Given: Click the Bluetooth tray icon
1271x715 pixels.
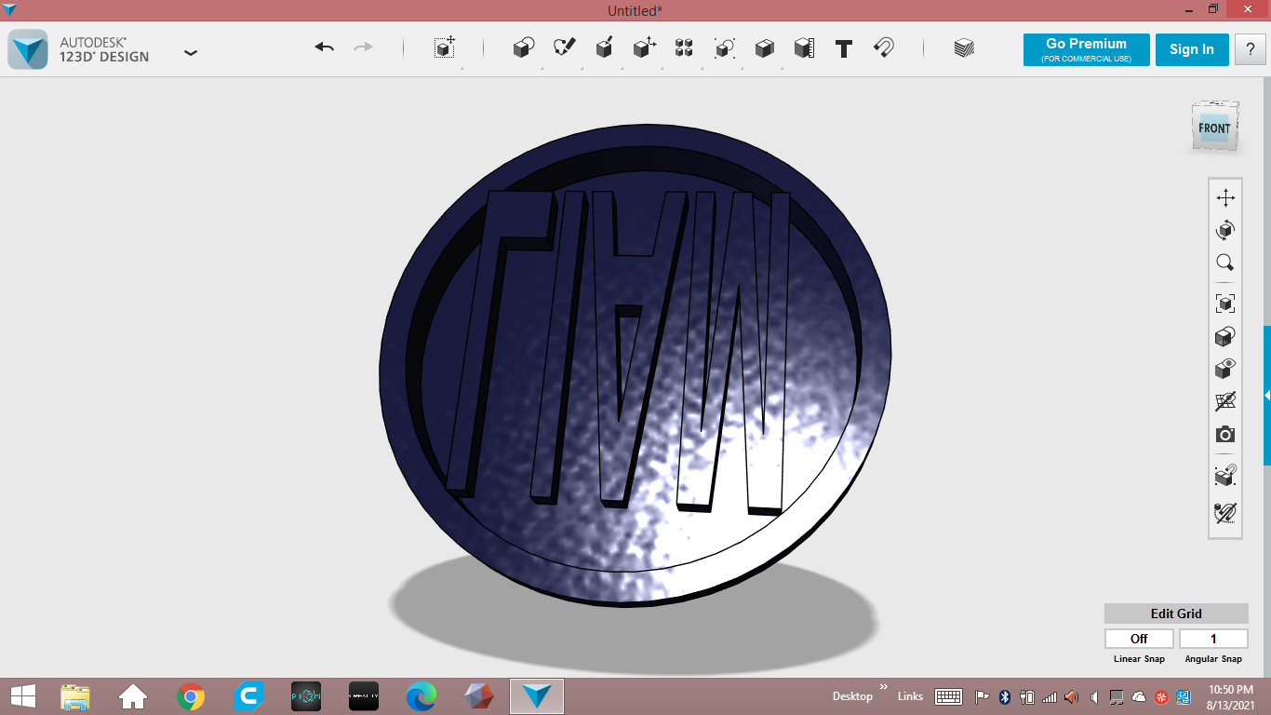Looking at the screenshot, I should click(x=1005, y=696).
